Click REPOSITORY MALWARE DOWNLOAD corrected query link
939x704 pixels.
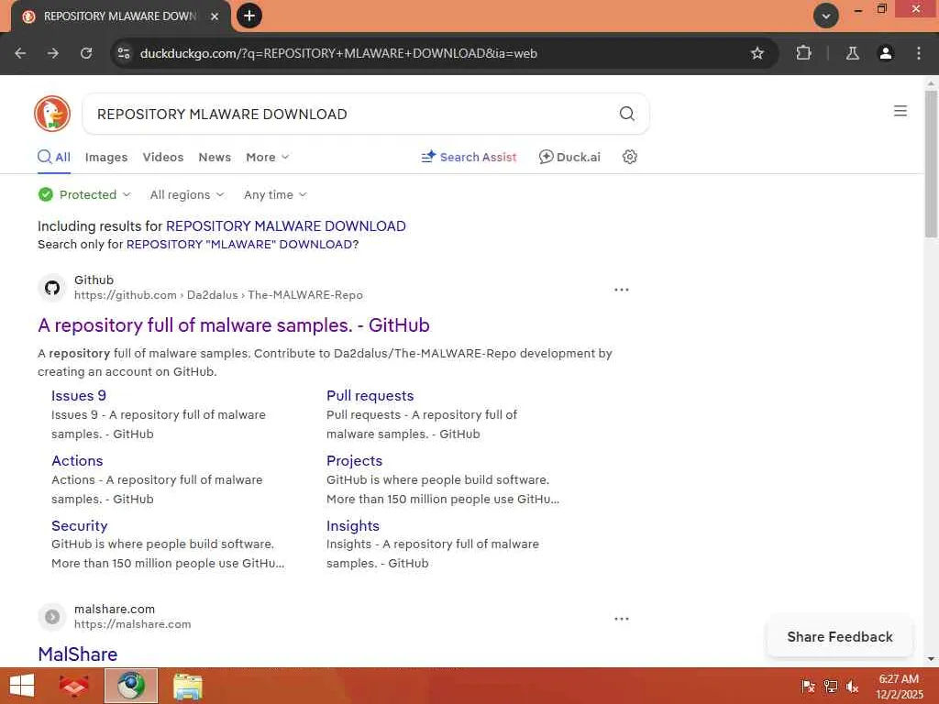[286, 225]
